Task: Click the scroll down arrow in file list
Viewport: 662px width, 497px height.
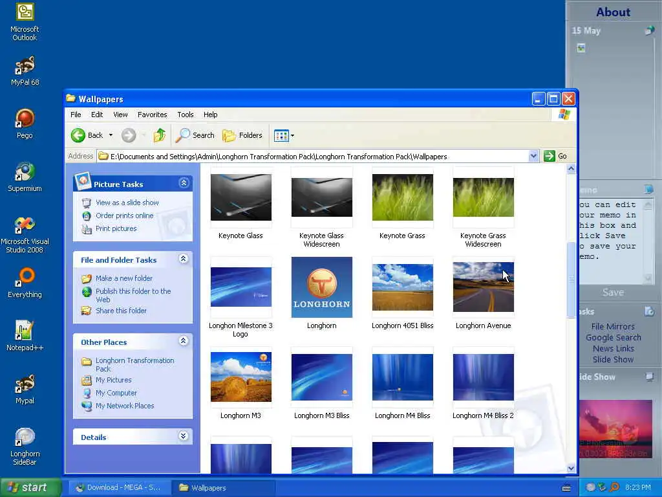Action: (571, 469)
